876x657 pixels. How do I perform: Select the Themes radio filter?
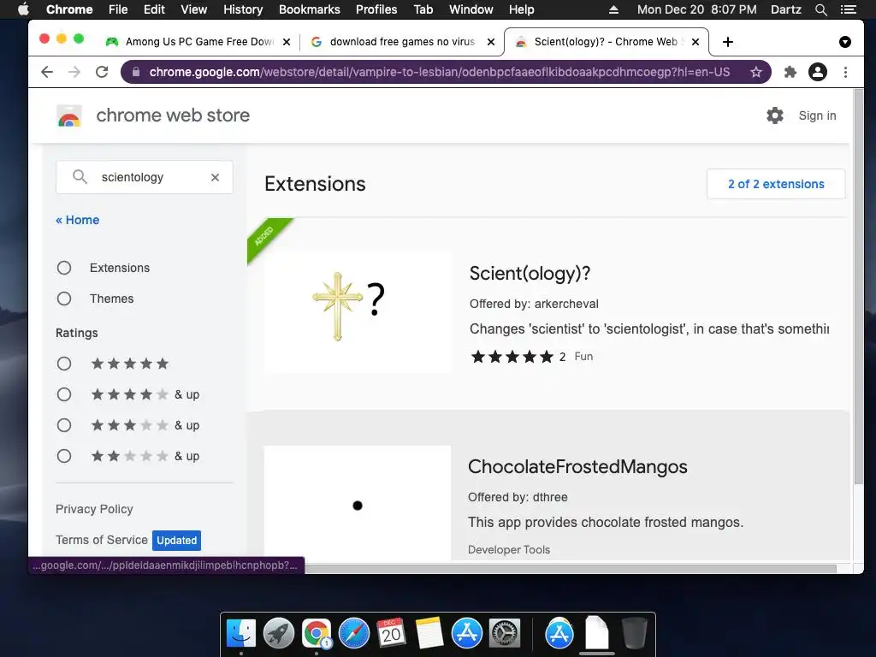point(64,299)
